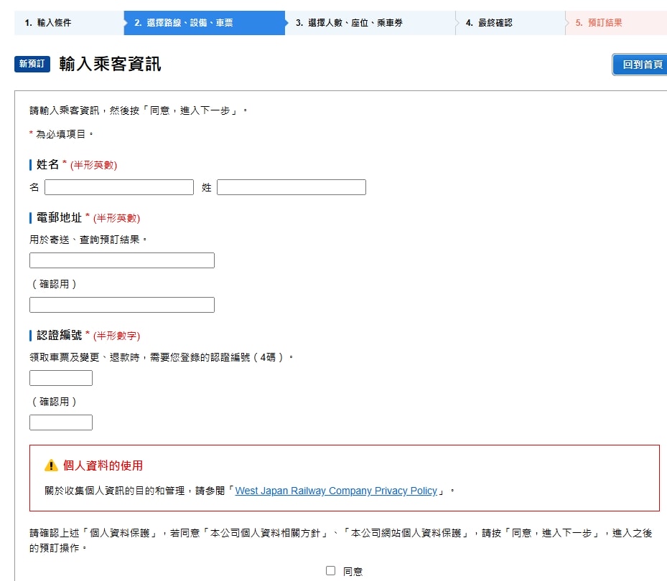The image size is (667, 581).
Task: Select step 4 最終確認 tab
Action: tap(510, 23)
